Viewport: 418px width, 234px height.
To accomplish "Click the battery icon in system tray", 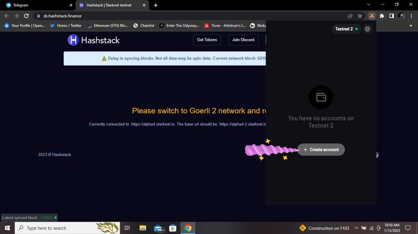I will click(x=364, y=228).
